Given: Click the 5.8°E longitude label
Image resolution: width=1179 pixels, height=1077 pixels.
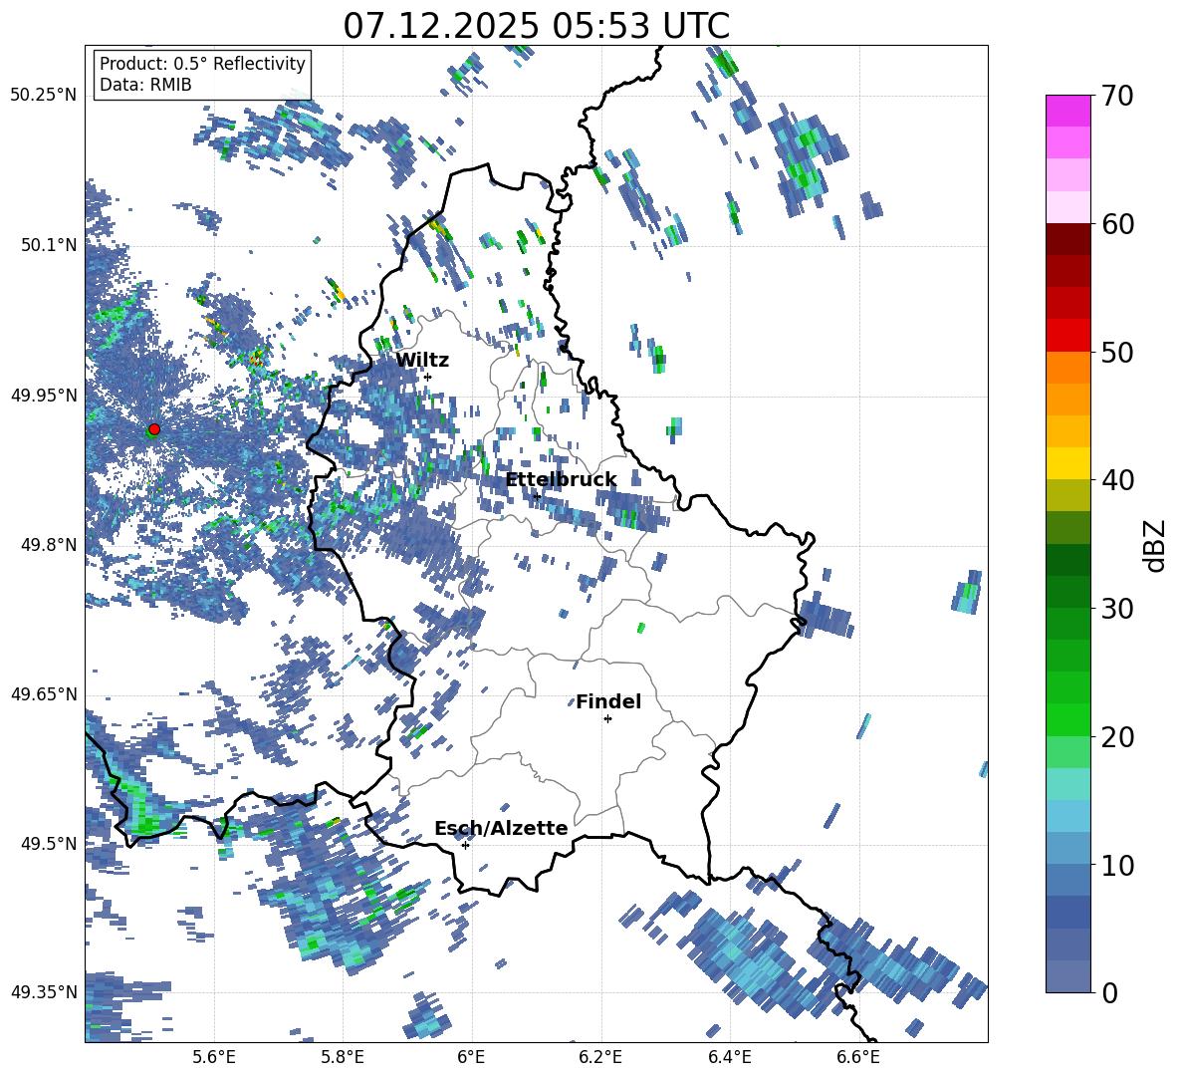Looking at the screenshot, I should coord(343,1057).
